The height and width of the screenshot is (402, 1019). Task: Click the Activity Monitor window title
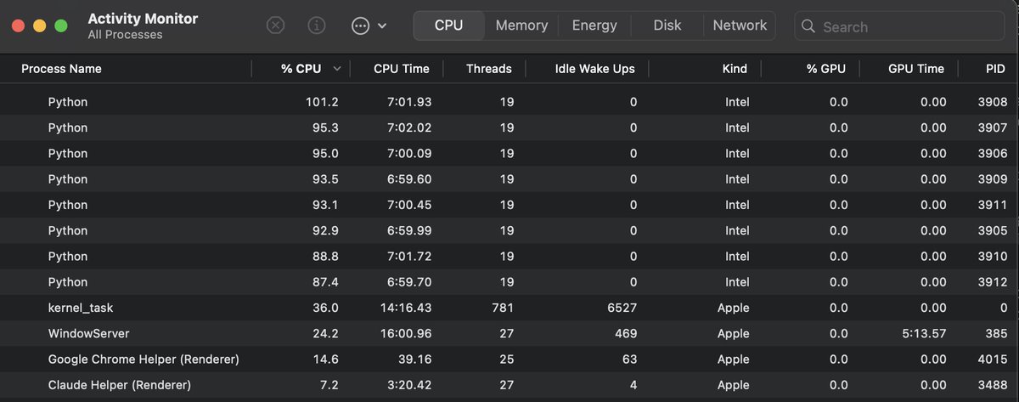click(x=144, y=18)
